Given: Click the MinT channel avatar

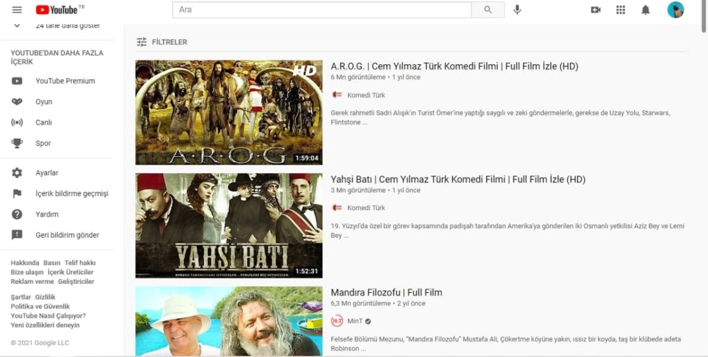Looking at the screenshot, I should tap(337, 321).
